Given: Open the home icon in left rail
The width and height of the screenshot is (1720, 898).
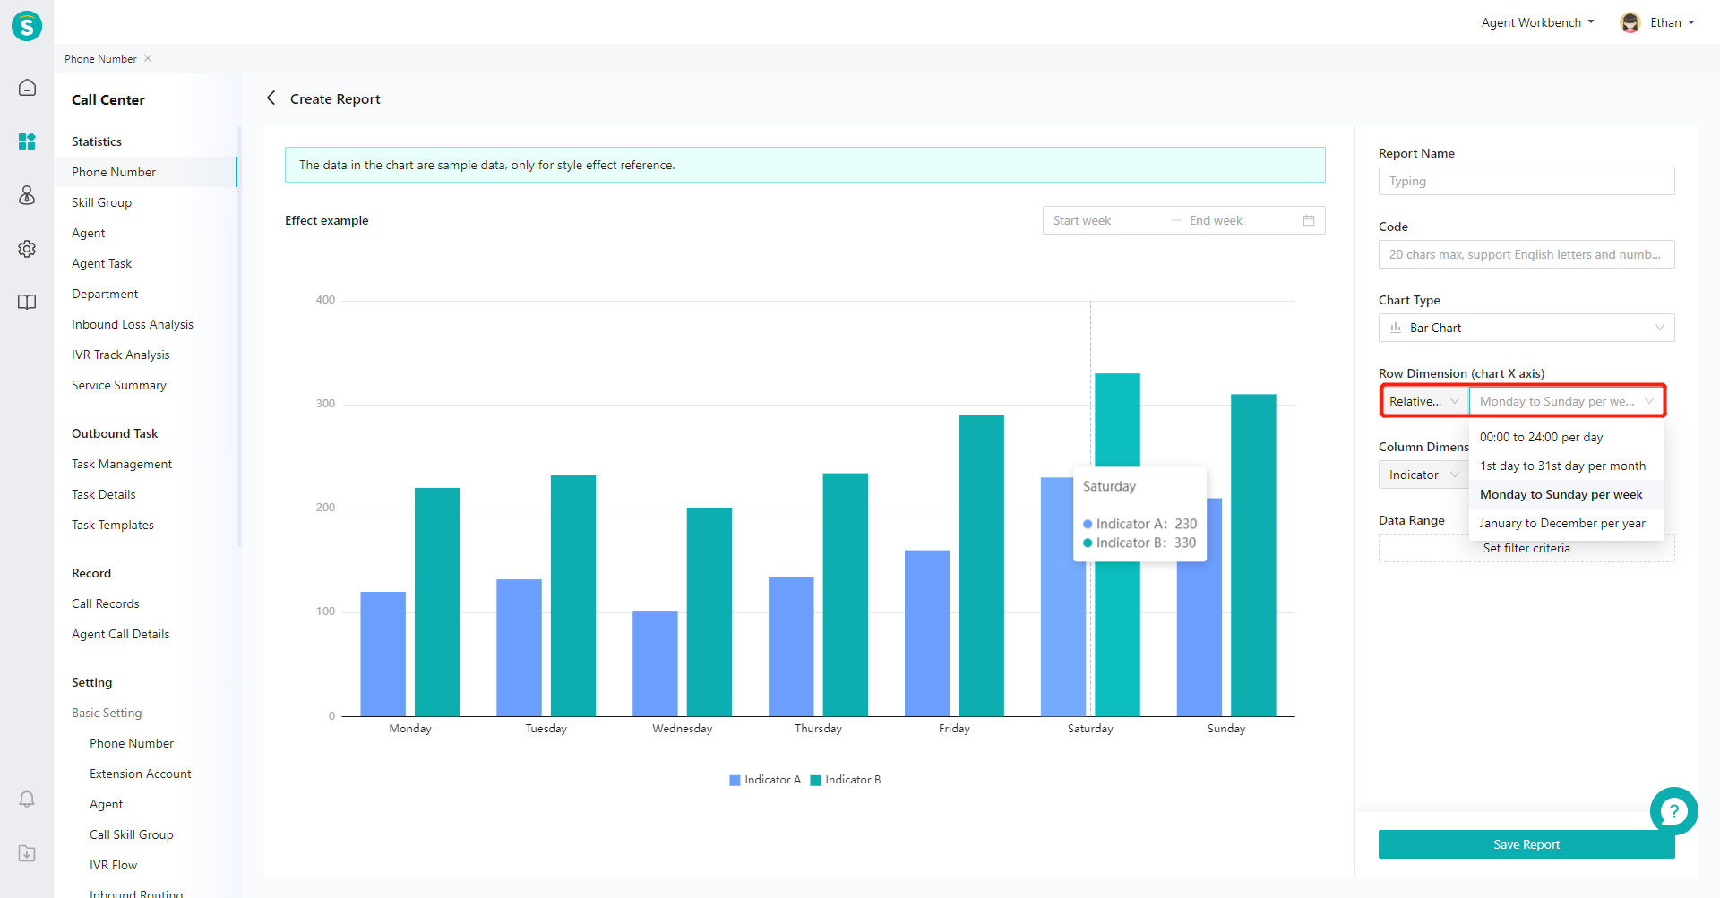Looking at the screenshot, I should tap(27, 88).
